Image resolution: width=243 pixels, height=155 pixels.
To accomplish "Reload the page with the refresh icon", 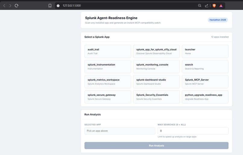I will (x=16, y=6).
